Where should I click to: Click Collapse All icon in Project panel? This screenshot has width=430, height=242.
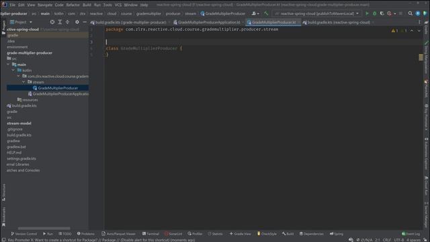click(x=67, y=22)
